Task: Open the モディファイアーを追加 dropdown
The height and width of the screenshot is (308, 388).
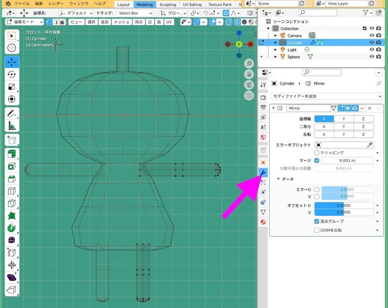Action: (326, 96)
